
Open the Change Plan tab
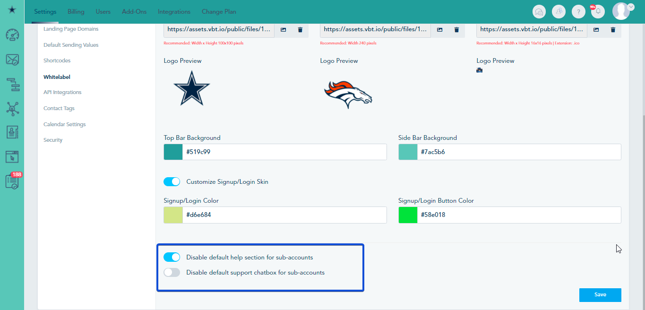(x=219, y=11)
